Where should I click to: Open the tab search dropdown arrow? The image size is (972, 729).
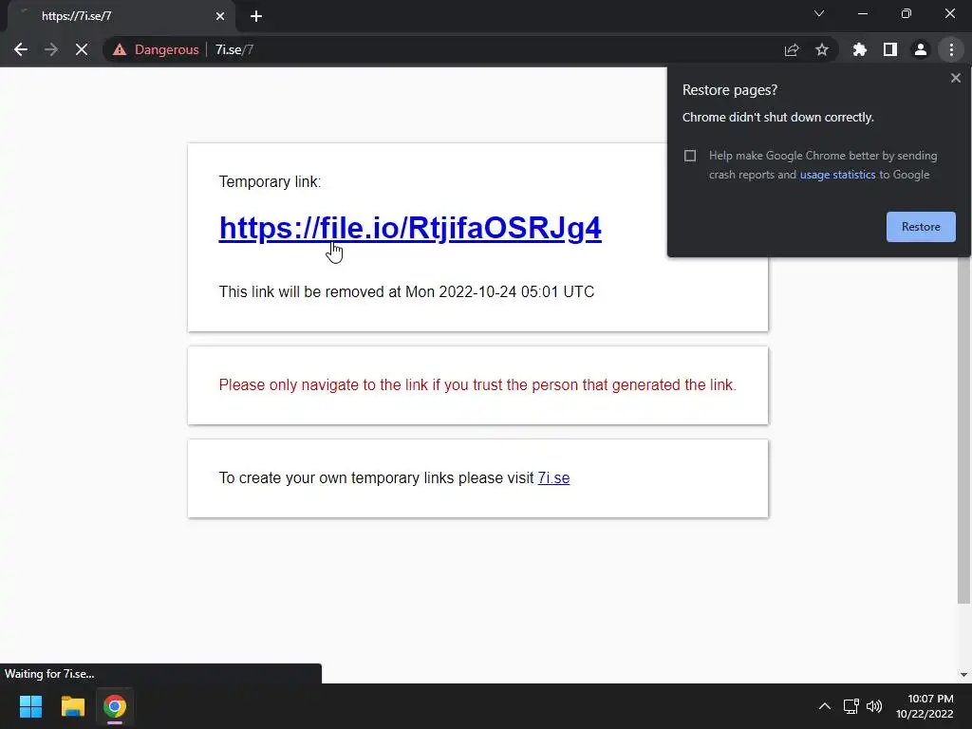[819, 13]
